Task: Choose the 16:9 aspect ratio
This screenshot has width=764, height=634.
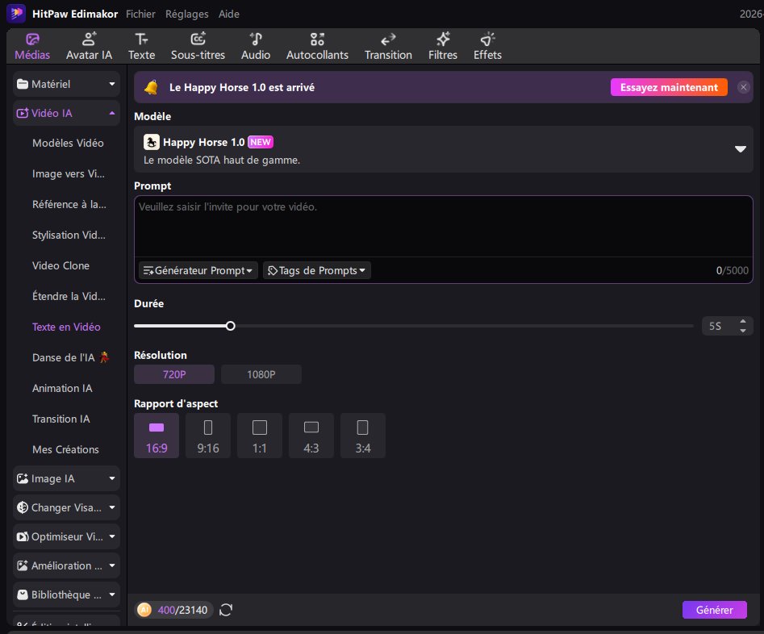Action: coord(157,436)
